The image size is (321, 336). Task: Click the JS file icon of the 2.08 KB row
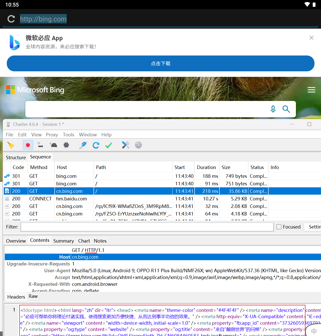pos(7,206)
